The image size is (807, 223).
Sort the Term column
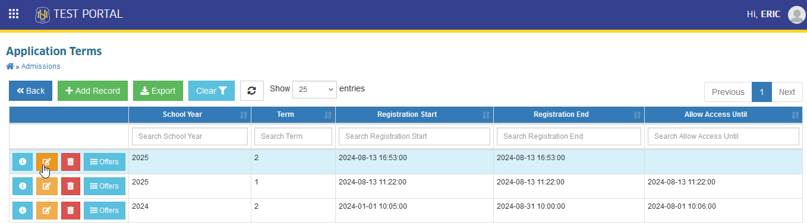(293, 114)
